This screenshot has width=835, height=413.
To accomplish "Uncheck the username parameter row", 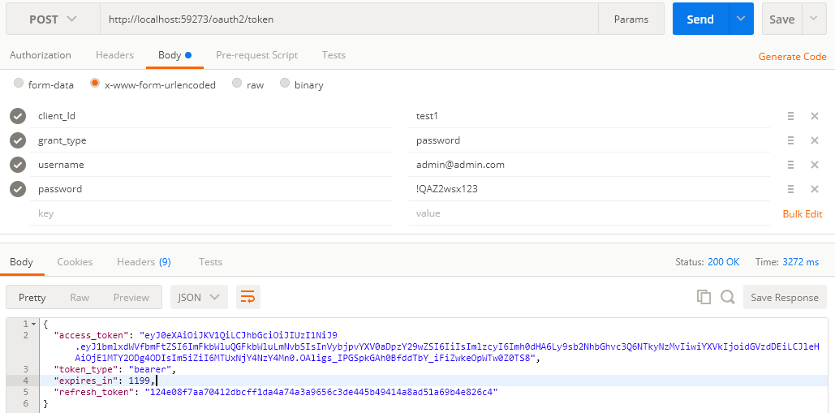I will pos(18,165).
